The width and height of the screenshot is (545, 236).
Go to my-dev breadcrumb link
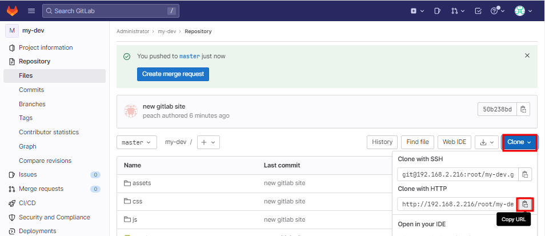click(167, 31)
